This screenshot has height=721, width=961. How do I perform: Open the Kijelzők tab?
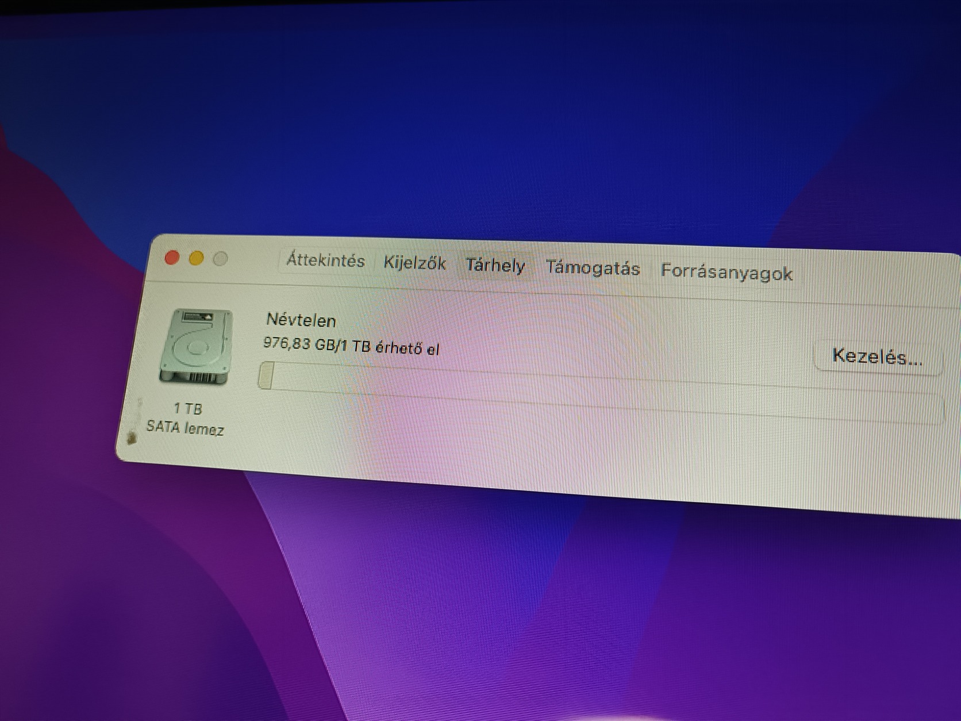414,263
